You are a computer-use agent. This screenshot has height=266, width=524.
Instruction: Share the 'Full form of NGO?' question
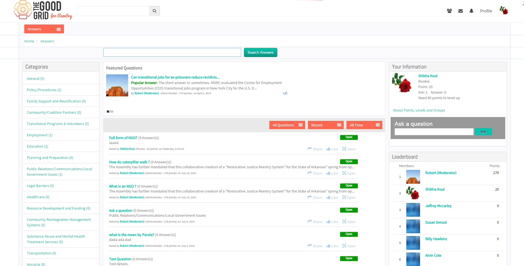(x=315, y=149)
